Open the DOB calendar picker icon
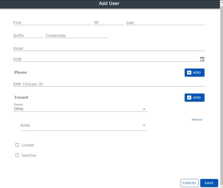 [x=202, y=59]
